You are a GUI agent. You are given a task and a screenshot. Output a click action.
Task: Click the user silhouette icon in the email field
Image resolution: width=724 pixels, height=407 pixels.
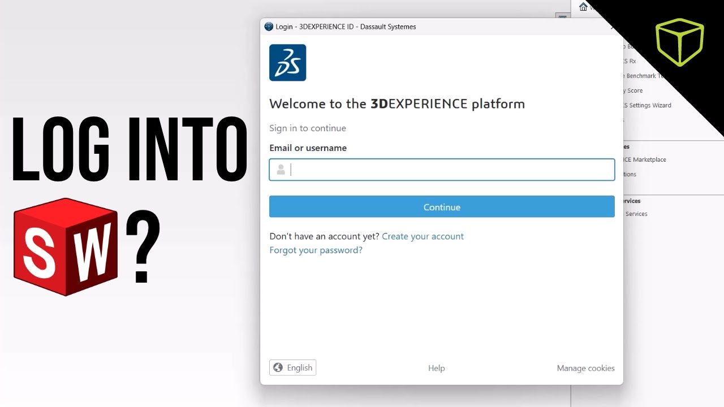coord(281,170)
